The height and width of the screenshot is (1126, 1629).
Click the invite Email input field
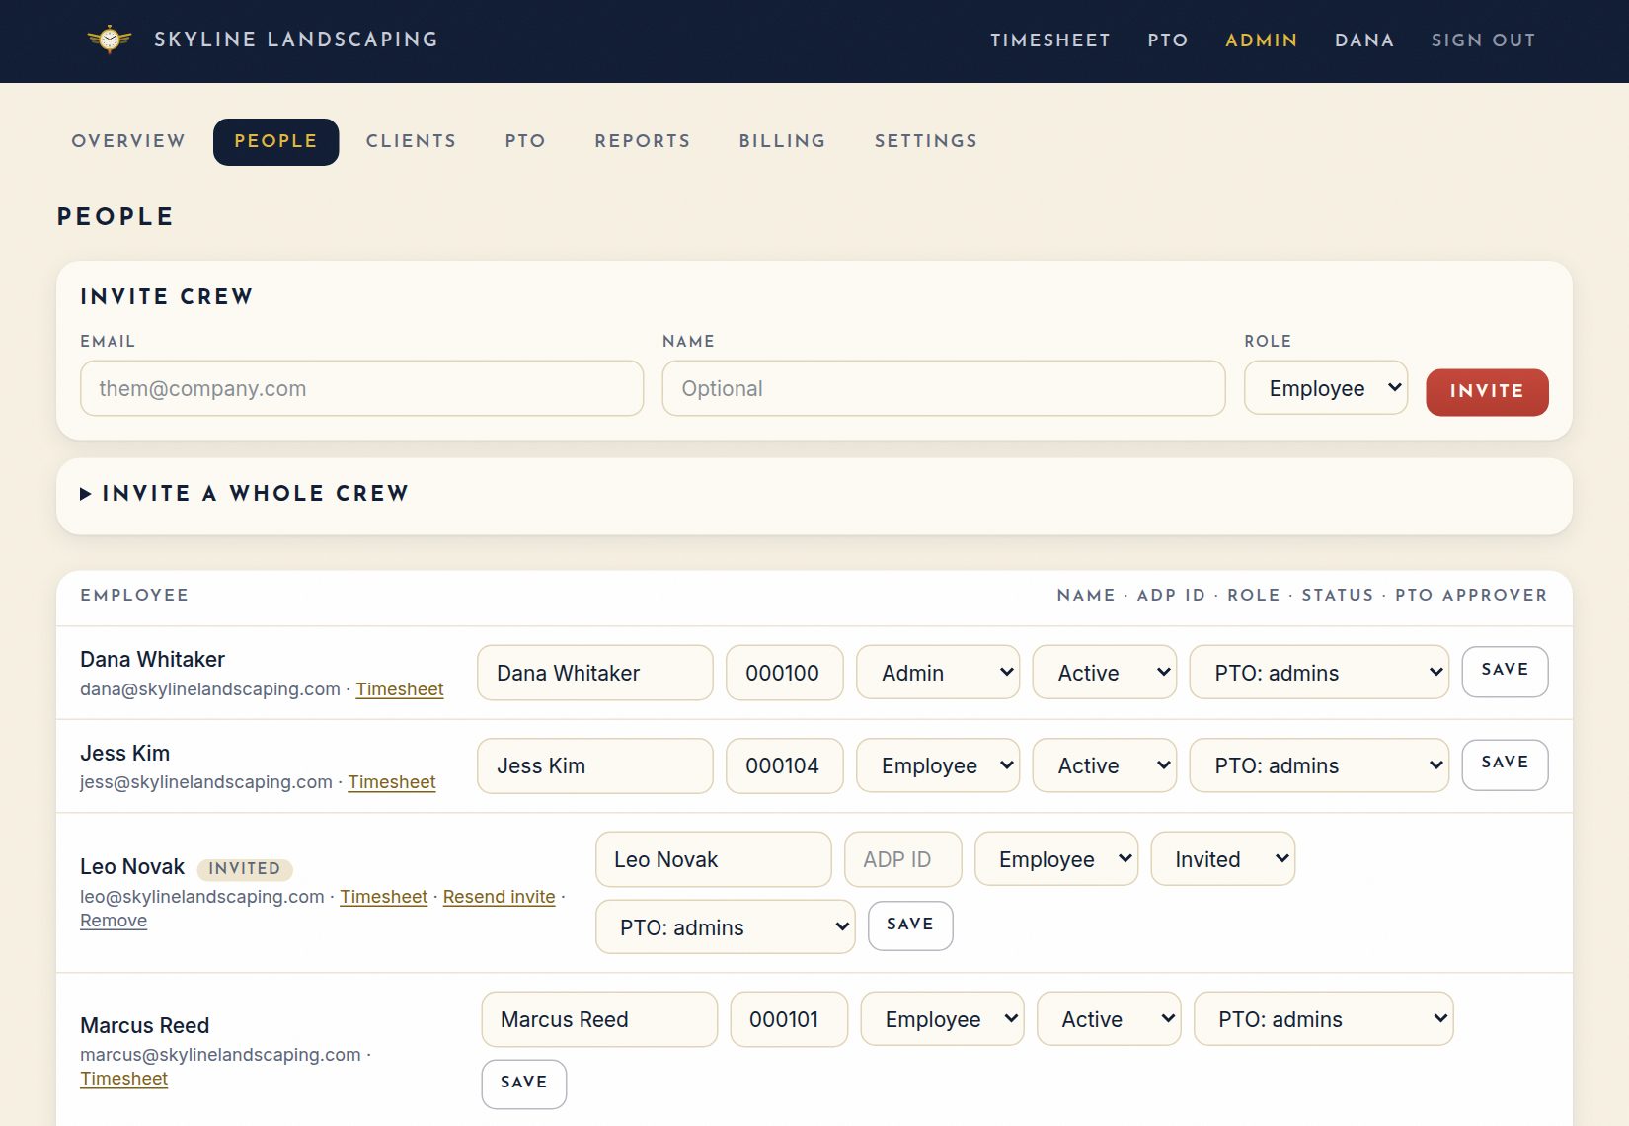[362, 388]
